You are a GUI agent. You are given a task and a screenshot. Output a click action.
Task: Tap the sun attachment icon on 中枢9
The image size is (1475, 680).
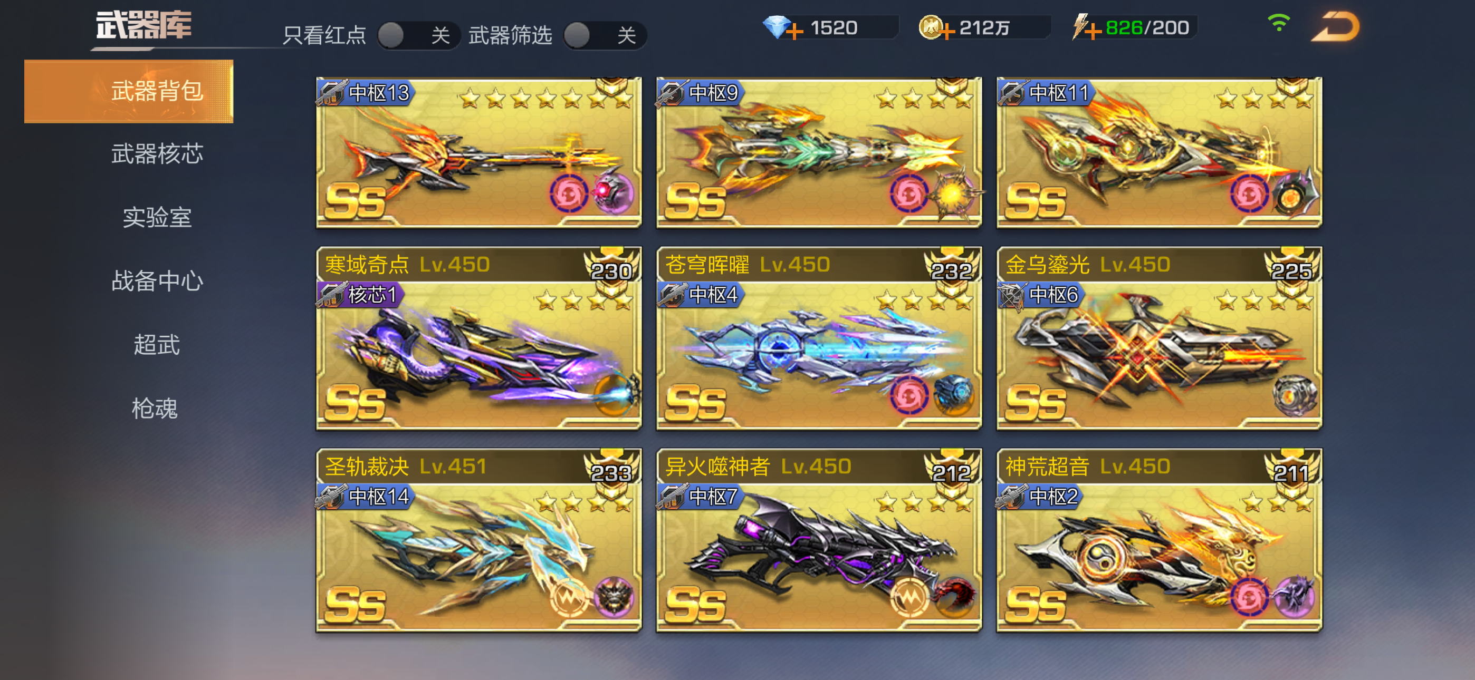pos(952,195)
